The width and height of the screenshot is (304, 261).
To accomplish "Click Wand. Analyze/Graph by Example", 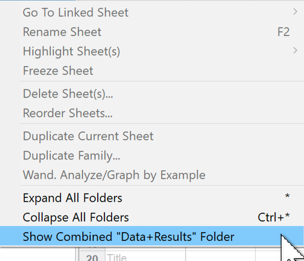I will (x=114, y=175).
